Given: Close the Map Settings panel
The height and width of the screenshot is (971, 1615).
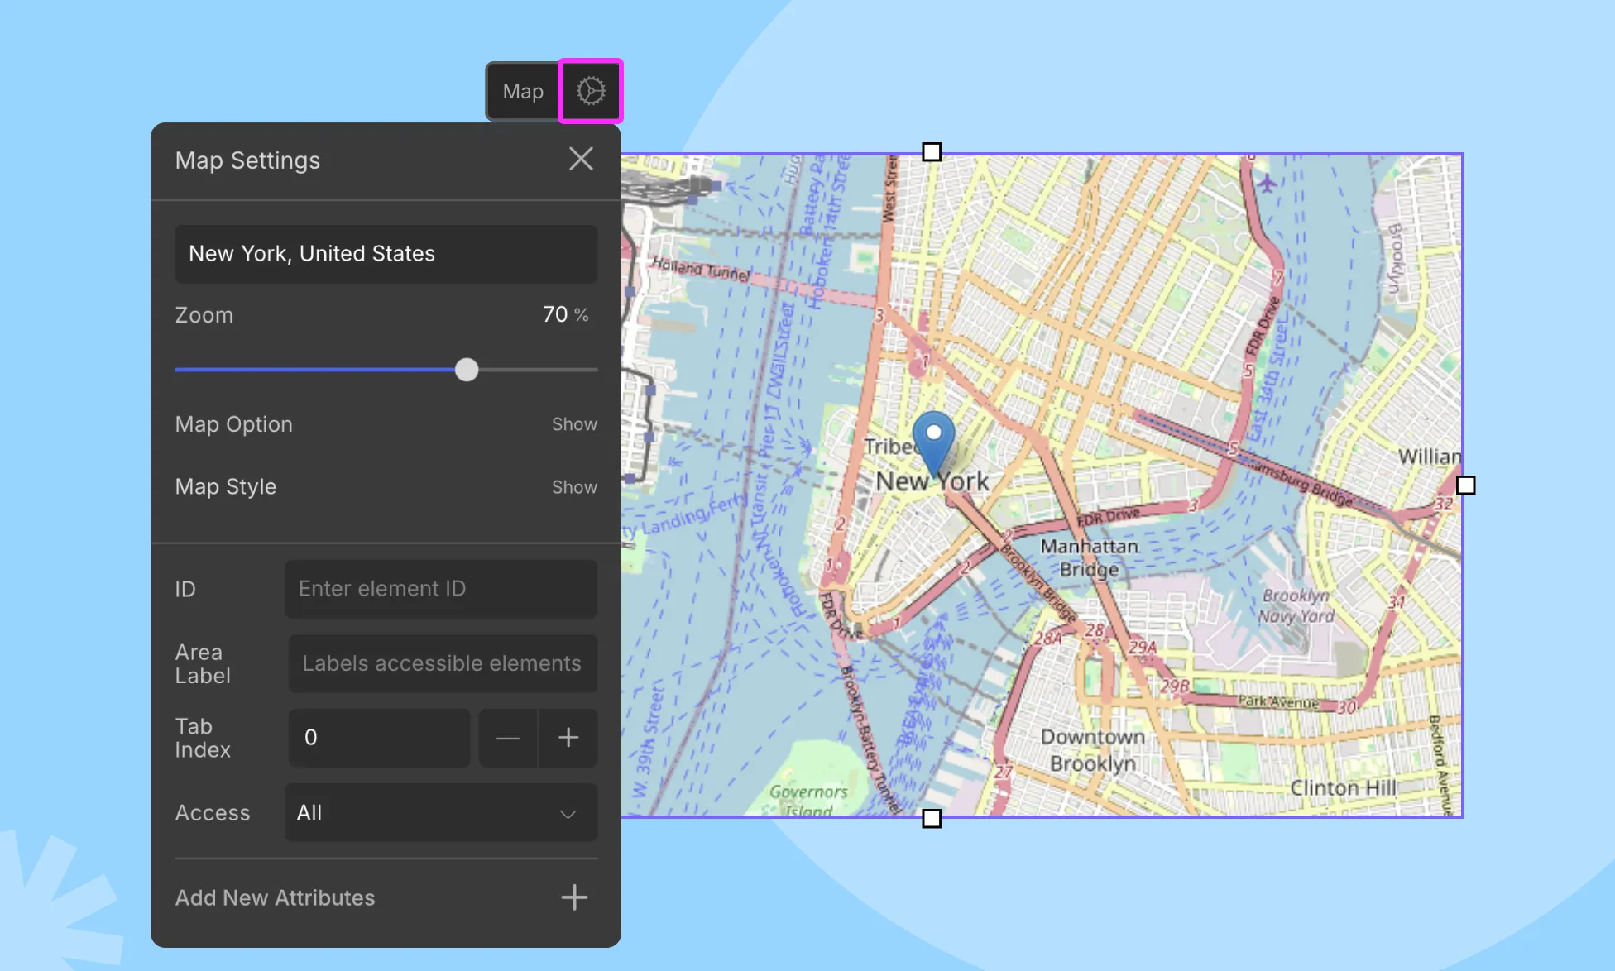Looking at the screenshot, I should 581,159.
